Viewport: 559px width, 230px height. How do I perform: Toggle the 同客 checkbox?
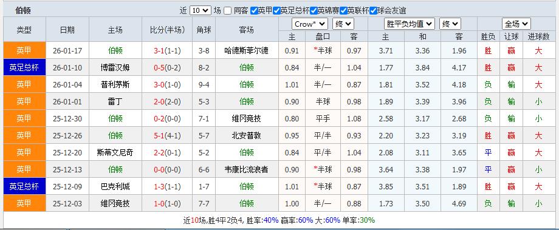227,11
